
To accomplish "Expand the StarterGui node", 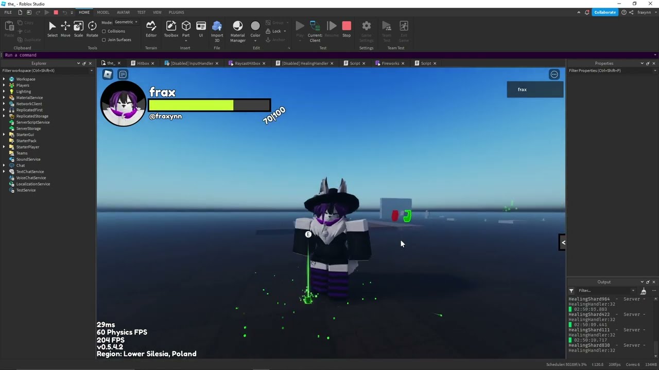I will pos(4,135).
